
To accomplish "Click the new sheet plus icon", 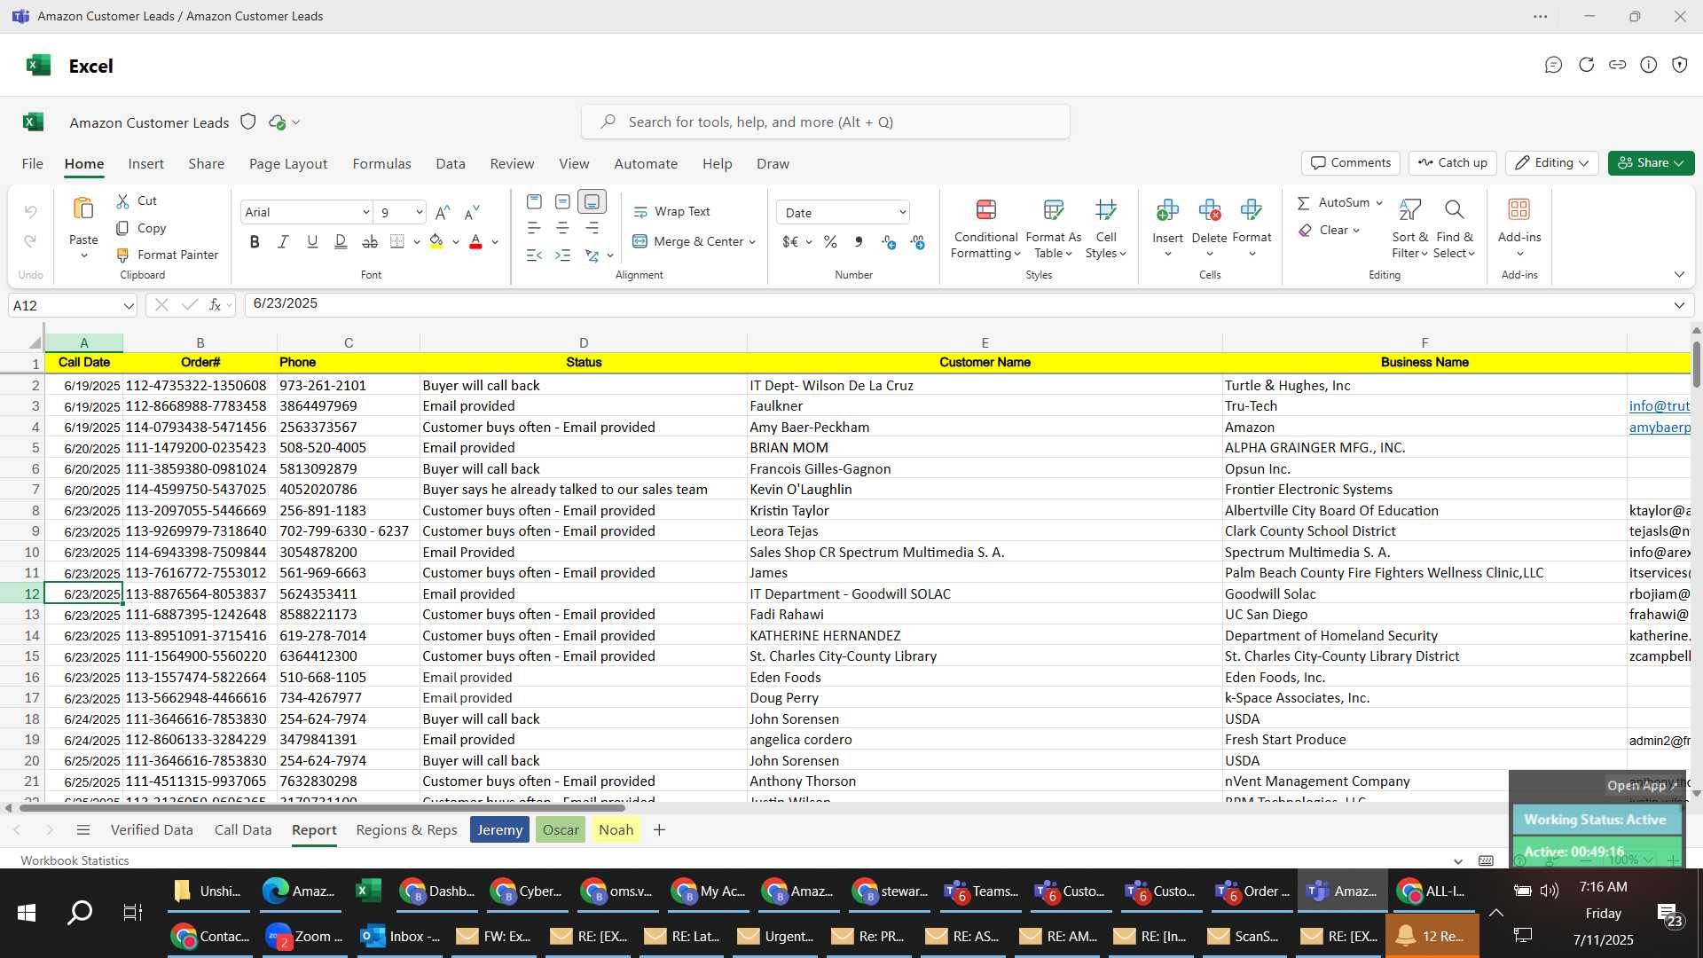I will (659, 829).
